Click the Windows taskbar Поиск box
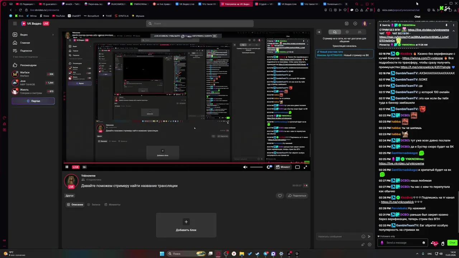The height and width of the screenshot is (258, 459). tap(187, 254)
